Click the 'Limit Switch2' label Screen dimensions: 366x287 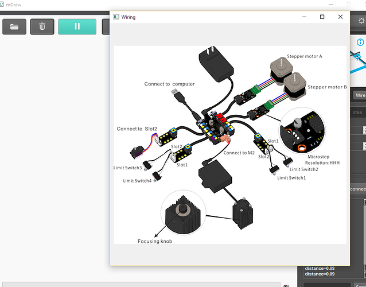click(x=304, y=169)
